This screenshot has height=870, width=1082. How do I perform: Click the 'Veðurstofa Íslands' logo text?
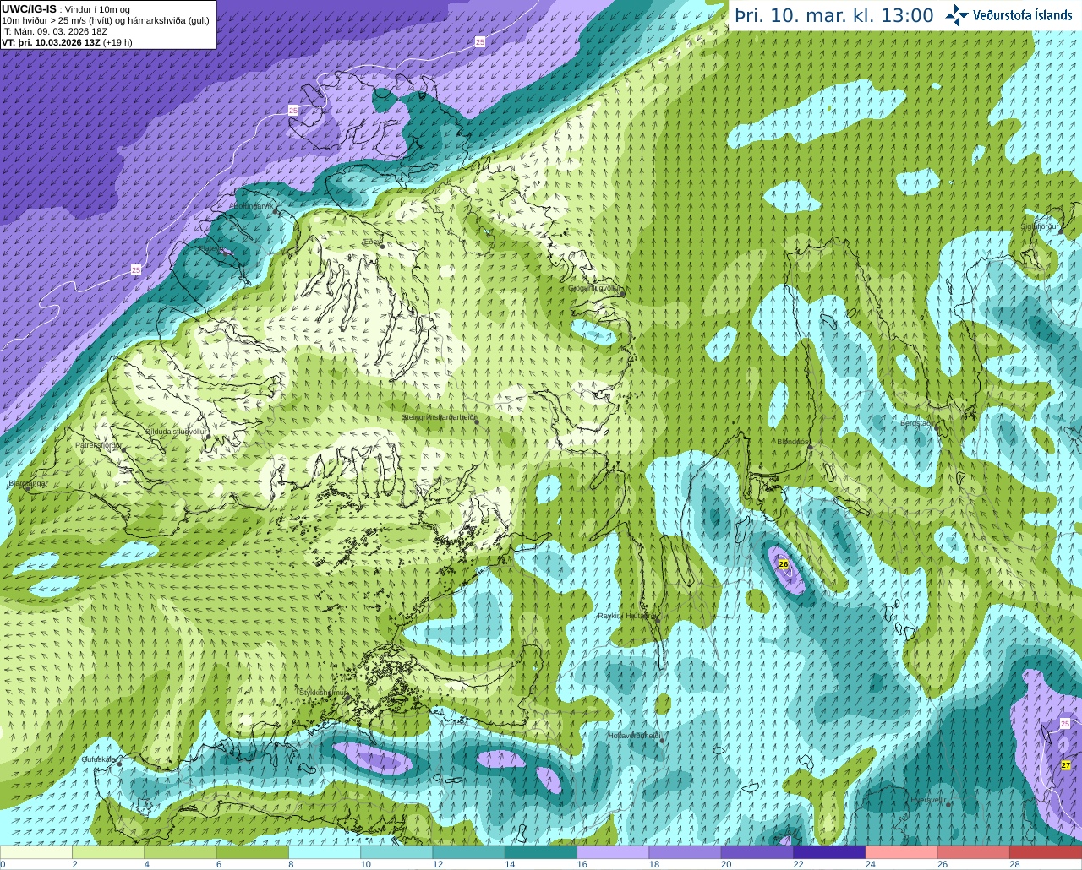[1022, 15]
